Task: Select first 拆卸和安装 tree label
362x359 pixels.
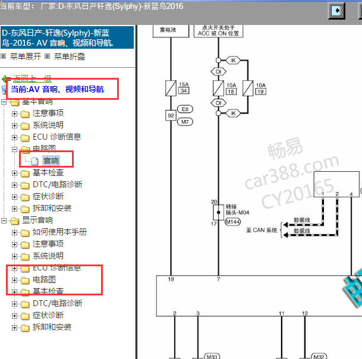Action: [52, 208]
